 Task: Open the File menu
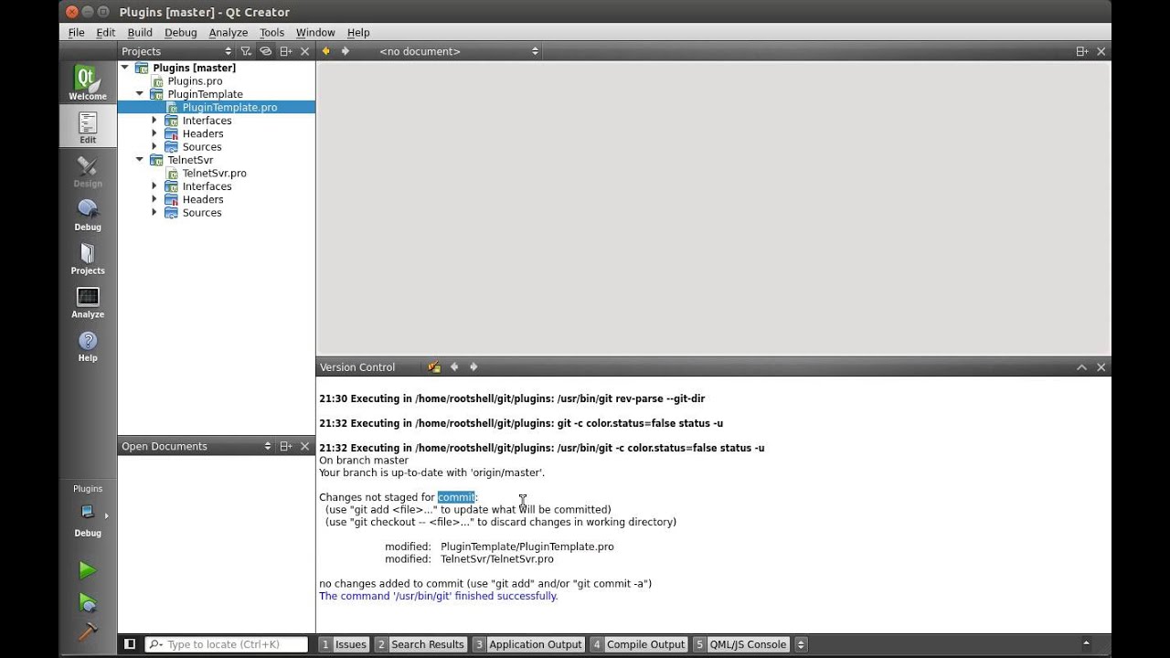77,32
